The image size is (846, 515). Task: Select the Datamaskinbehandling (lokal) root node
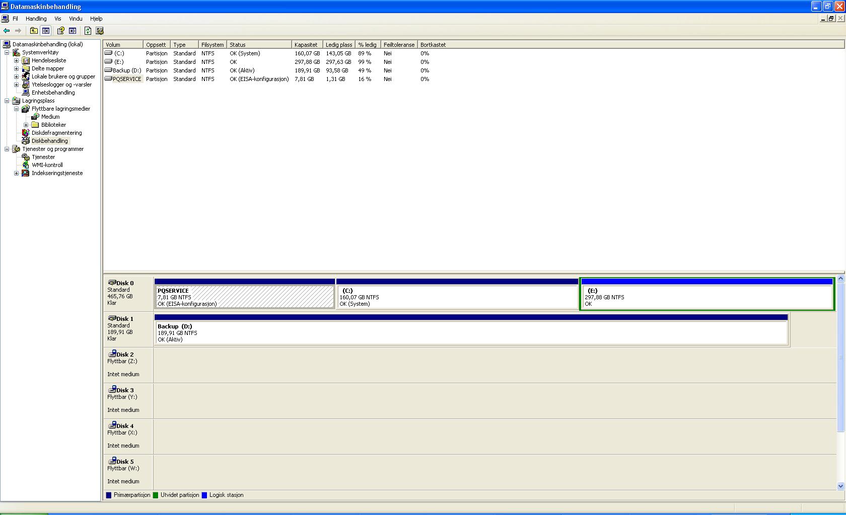[47, 44]
